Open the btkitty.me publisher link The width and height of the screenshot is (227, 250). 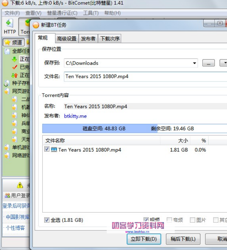pyautogui.click(x=75, y=116)
